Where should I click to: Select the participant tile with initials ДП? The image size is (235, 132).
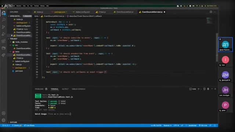coord(225,45)
